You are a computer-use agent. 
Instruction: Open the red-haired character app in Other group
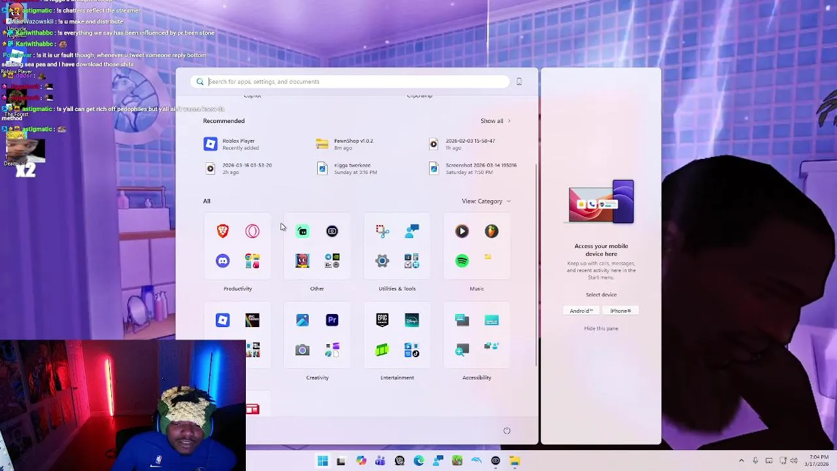tap(302, 261)
